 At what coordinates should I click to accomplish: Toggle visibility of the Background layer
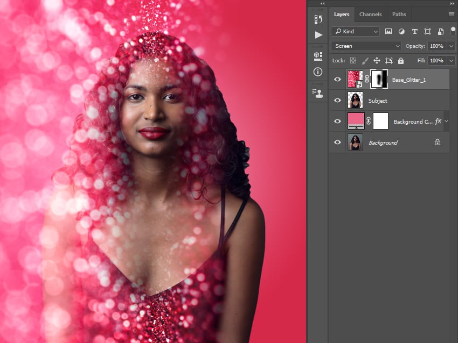(x=338, y=142)
